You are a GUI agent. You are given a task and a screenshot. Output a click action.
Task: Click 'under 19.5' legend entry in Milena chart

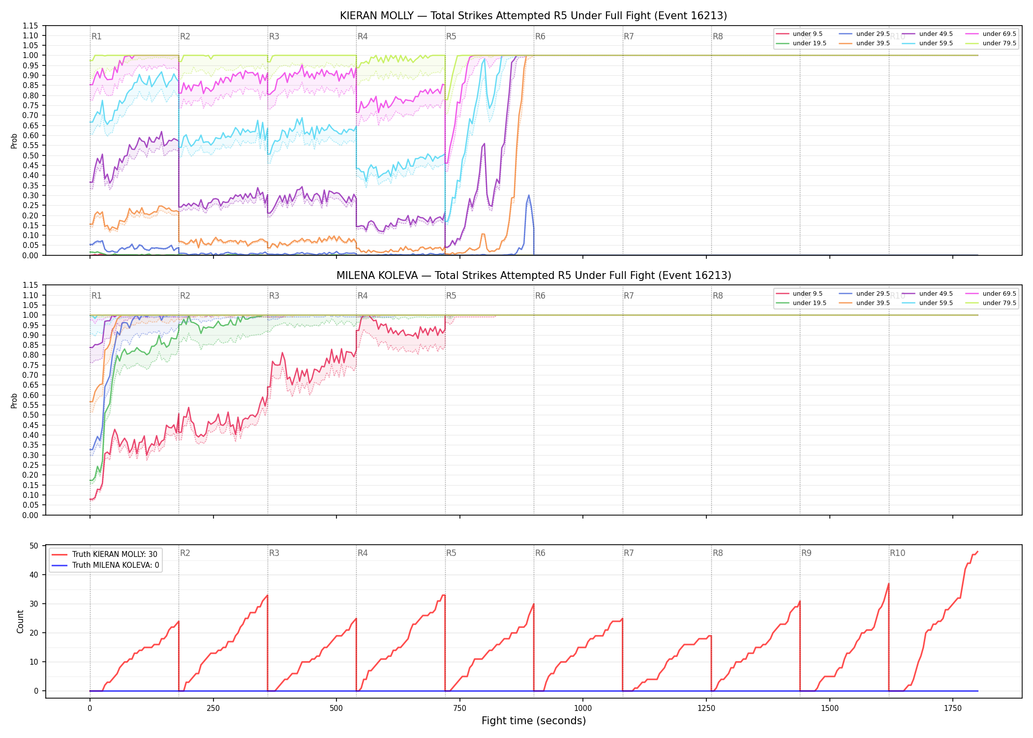pyautogui.click(x=801, y=303)
